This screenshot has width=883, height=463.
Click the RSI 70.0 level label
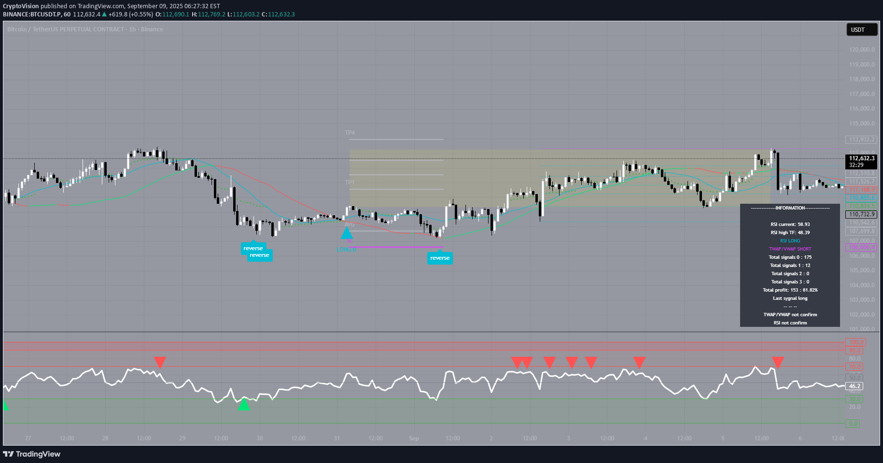[x=855, y=367]
